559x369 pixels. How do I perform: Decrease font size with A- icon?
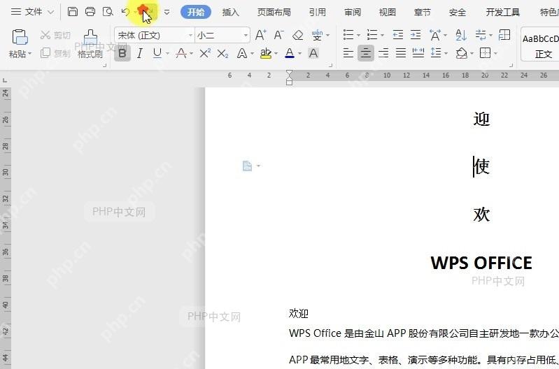pos(278,35)
